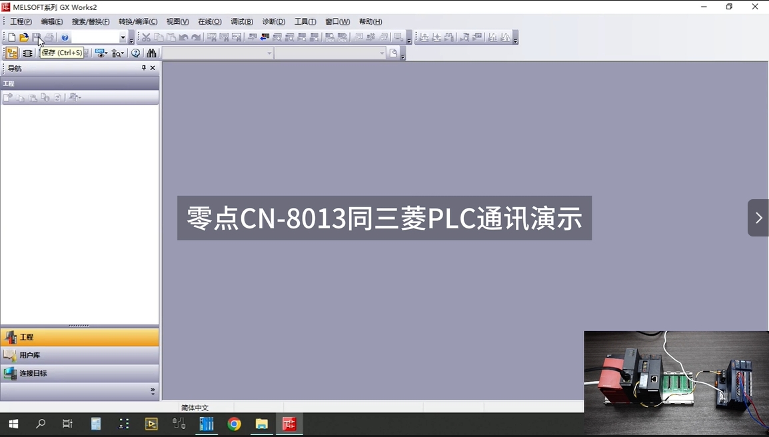Open the 转换/编译(C) menu

pos(138,21)
